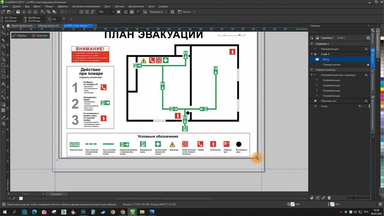Open the Эффекты menu
384x216 pixels.
point(63,6)
